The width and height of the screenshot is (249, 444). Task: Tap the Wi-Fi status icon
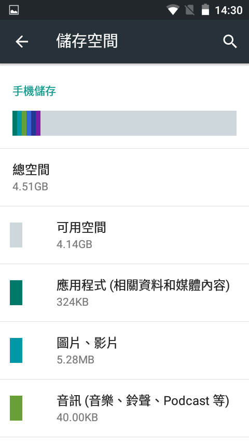pos(173,10)
